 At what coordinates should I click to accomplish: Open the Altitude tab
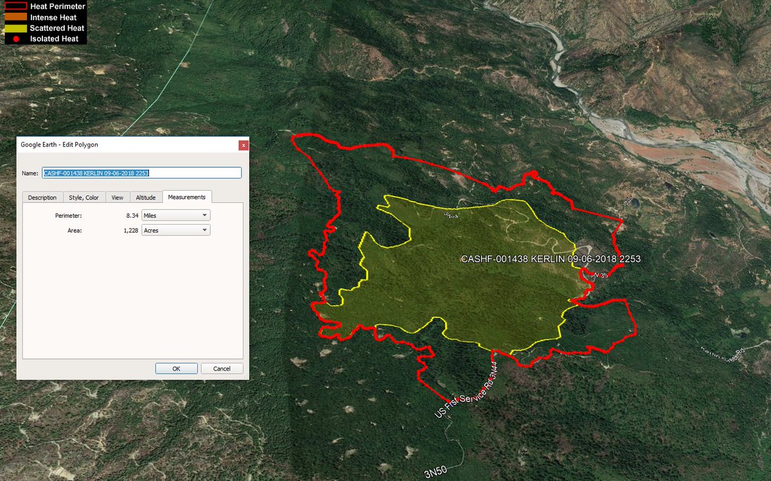(145, 197)
